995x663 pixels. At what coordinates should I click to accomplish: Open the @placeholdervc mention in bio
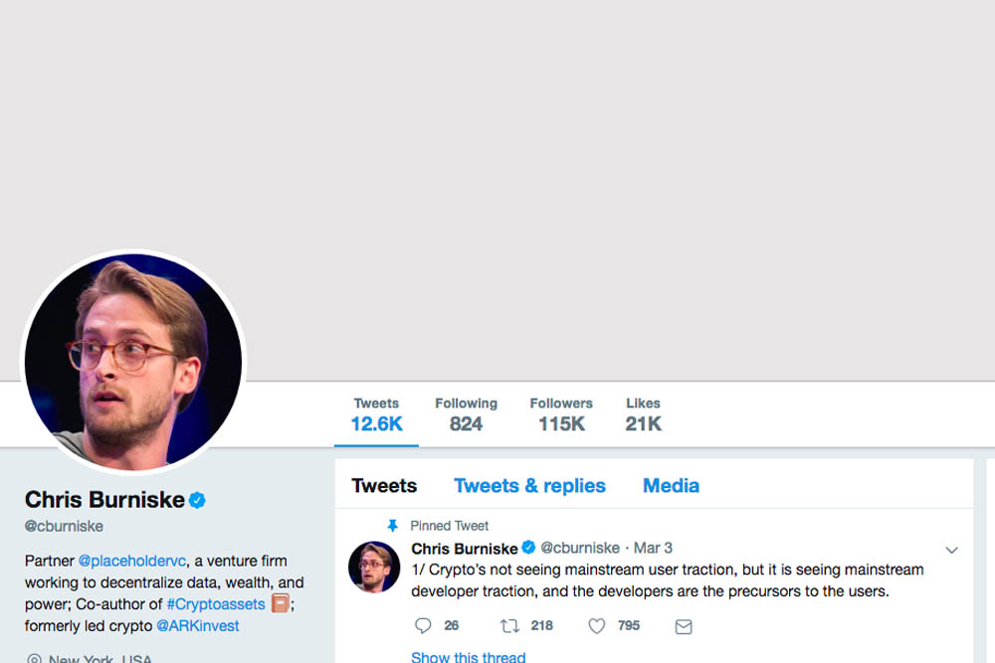131,561
